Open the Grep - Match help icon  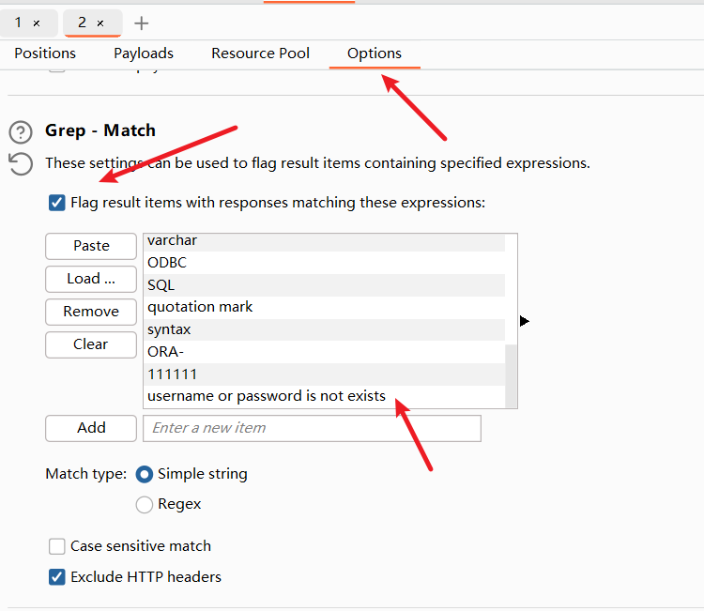tap(21, 132)
